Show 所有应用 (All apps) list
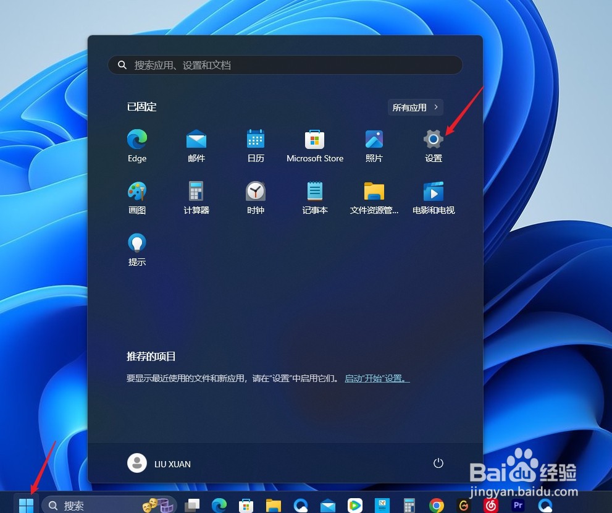Screen dimensions: 612x513 (x=415, y=108)
